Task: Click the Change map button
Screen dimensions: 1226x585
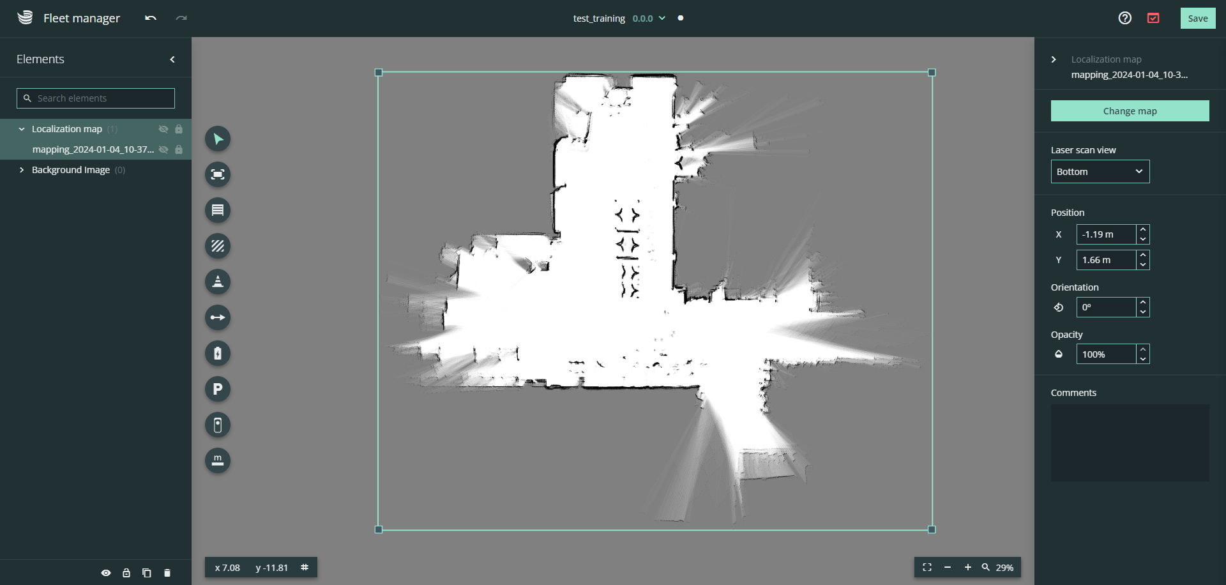Action: [x=1130, y=111]
